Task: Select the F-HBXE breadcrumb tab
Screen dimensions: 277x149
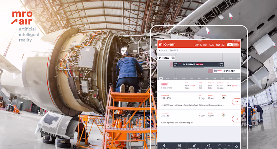Action: click(x=174, y=50)
